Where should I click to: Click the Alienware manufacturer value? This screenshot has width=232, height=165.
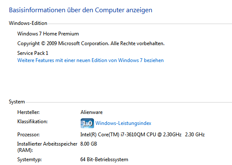(92, 112)
